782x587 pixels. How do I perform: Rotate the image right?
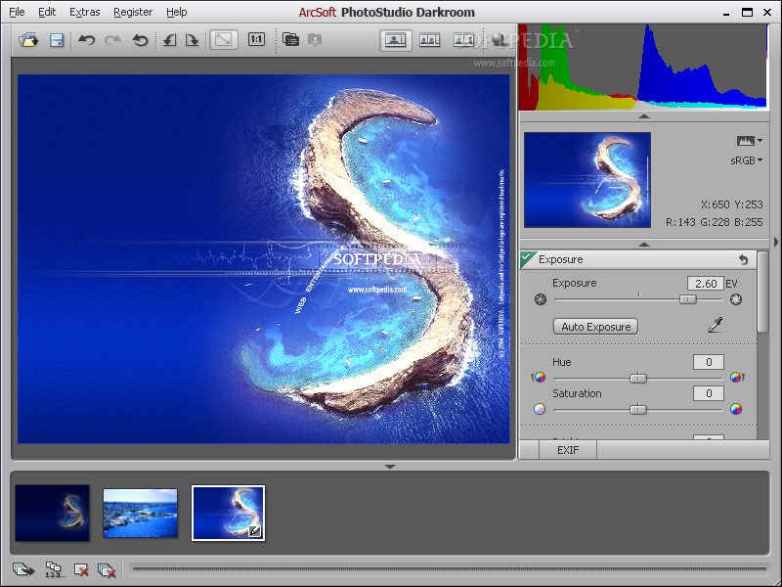192,40
